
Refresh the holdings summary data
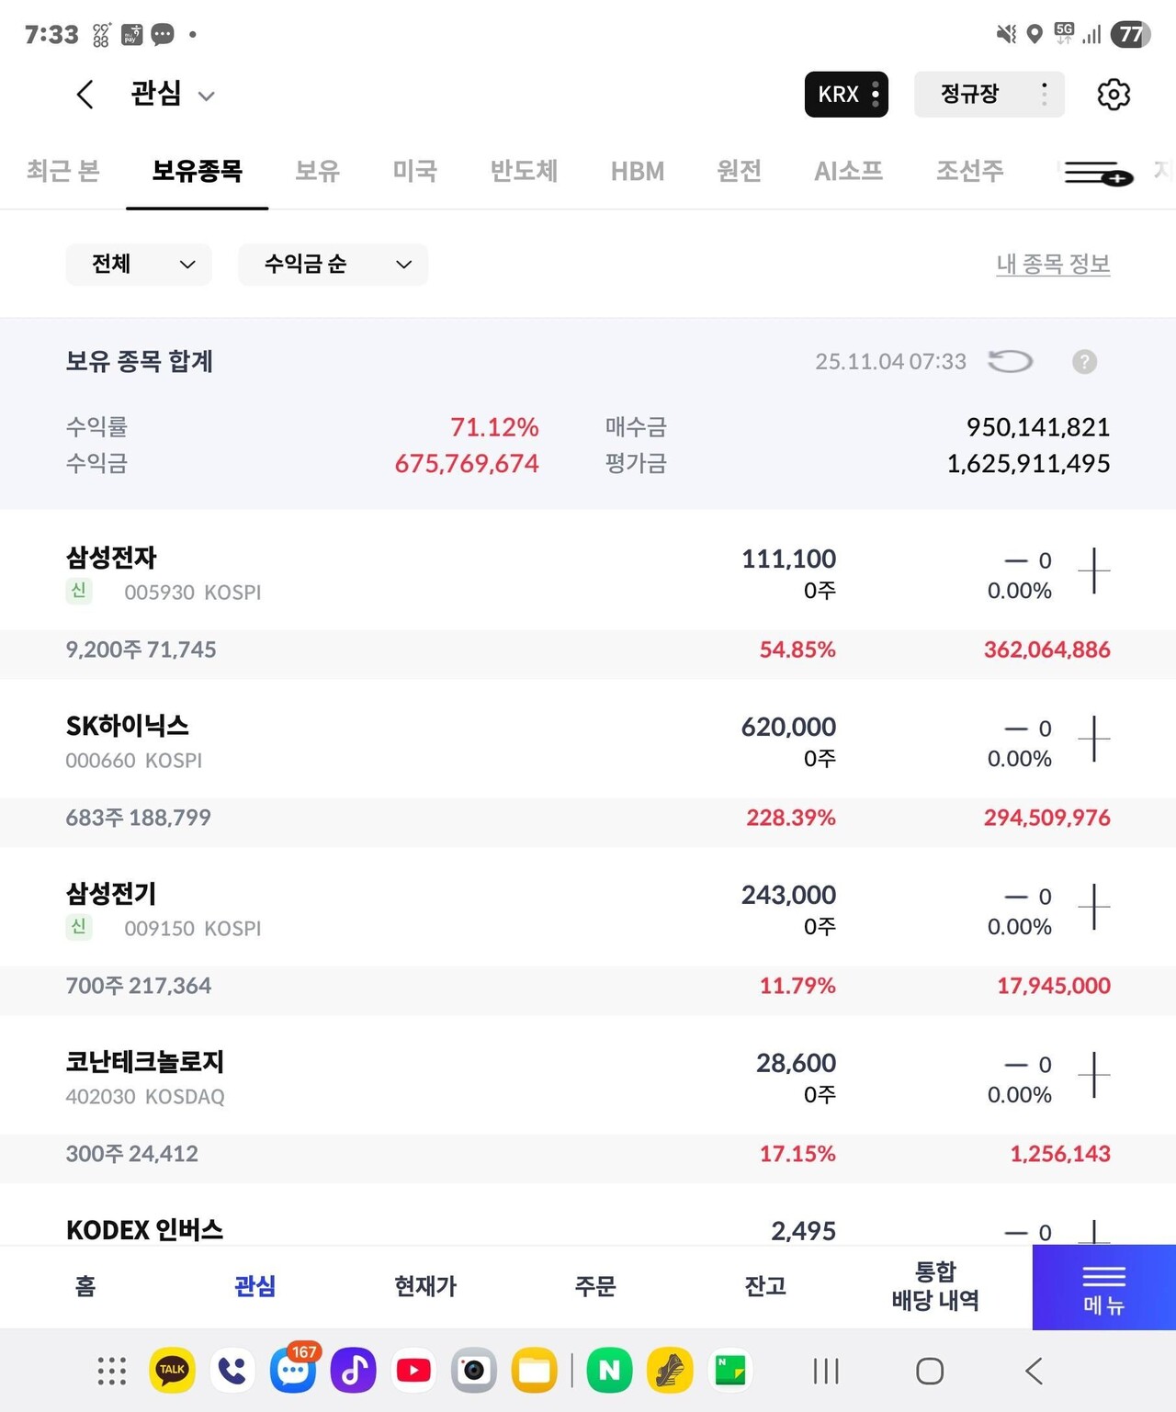(1010, 361)
